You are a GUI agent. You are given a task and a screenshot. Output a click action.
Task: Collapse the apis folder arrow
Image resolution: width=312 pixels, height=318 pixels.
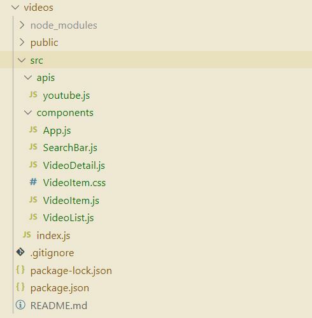pyautogui.click(x=28, y=78)
